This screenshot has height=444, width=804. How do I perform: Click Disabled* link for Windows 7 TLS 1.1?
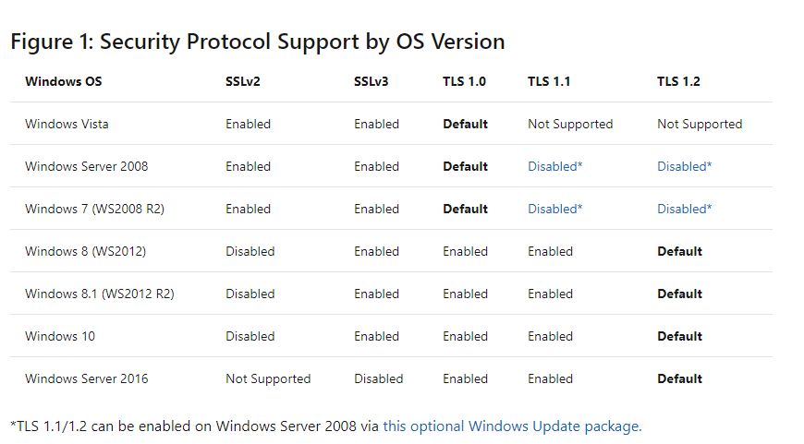click(554, 209)
